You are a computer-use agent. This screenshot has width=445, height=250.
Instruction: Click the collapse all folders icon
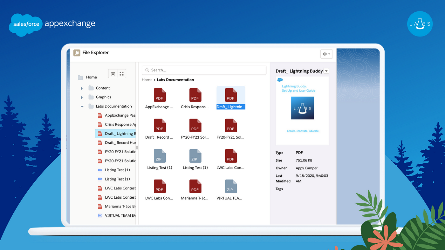click(x=113, y=74)
